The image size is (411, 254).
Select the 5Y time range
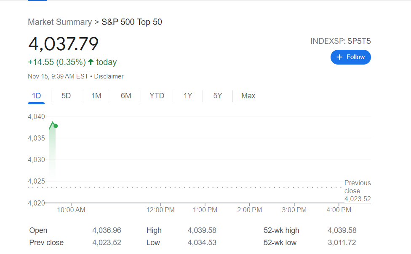tap(218, 96)
